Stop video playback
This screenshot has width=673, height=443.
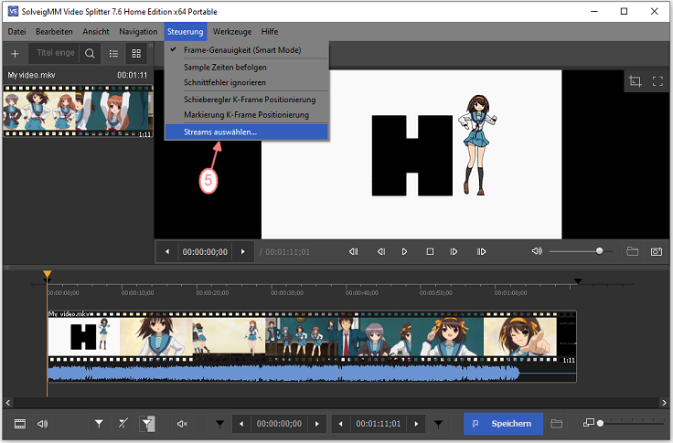coord(430,252)
